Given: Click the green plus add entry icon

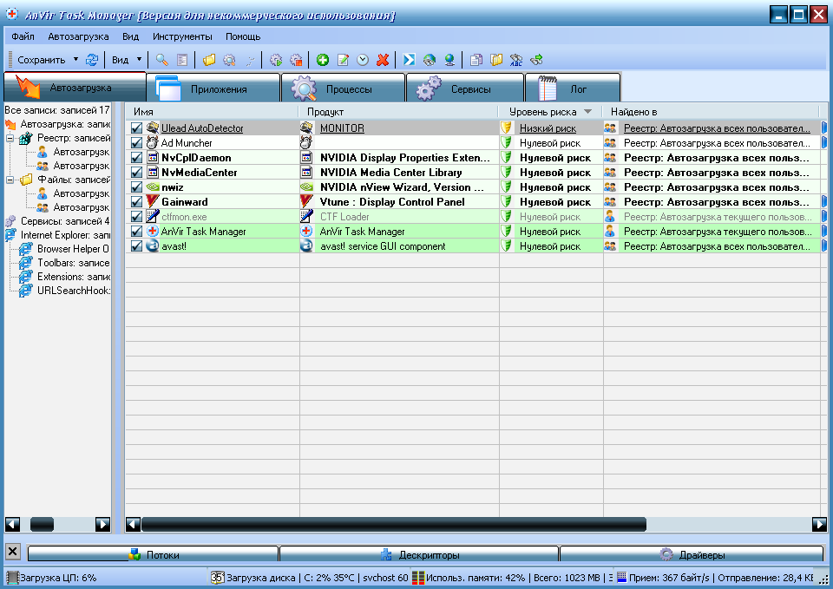Looking at the screenshot, I should 323,60.
